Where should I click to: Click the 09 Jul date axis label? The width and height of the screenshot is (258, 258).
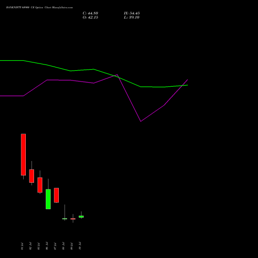(72, 246)
